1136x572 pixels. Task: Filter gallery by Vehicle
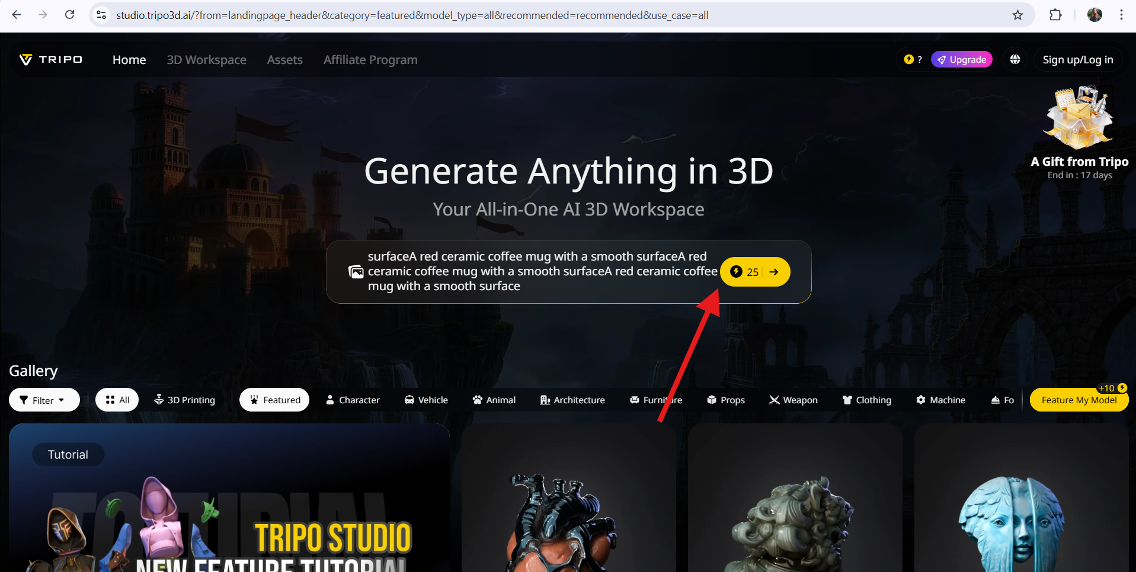click(426, 400)
